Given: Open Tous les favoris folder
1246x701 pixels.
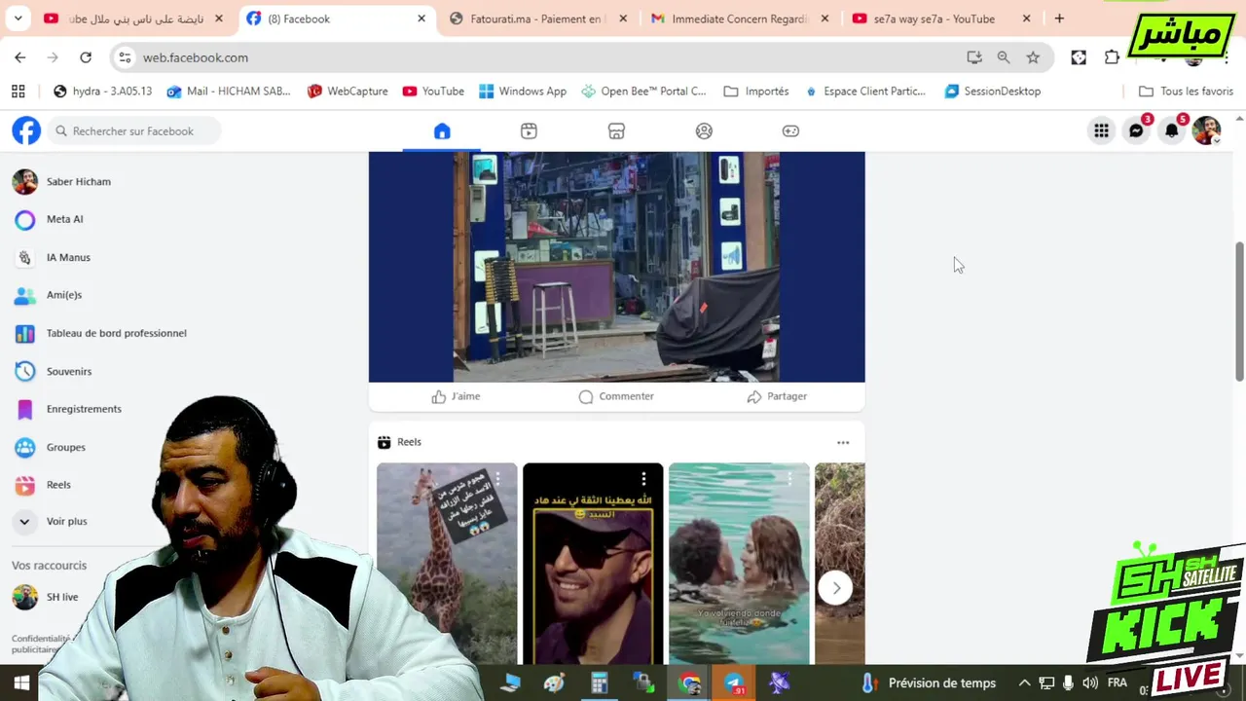Looking at the screenshot, I should tap(1186, 91).
